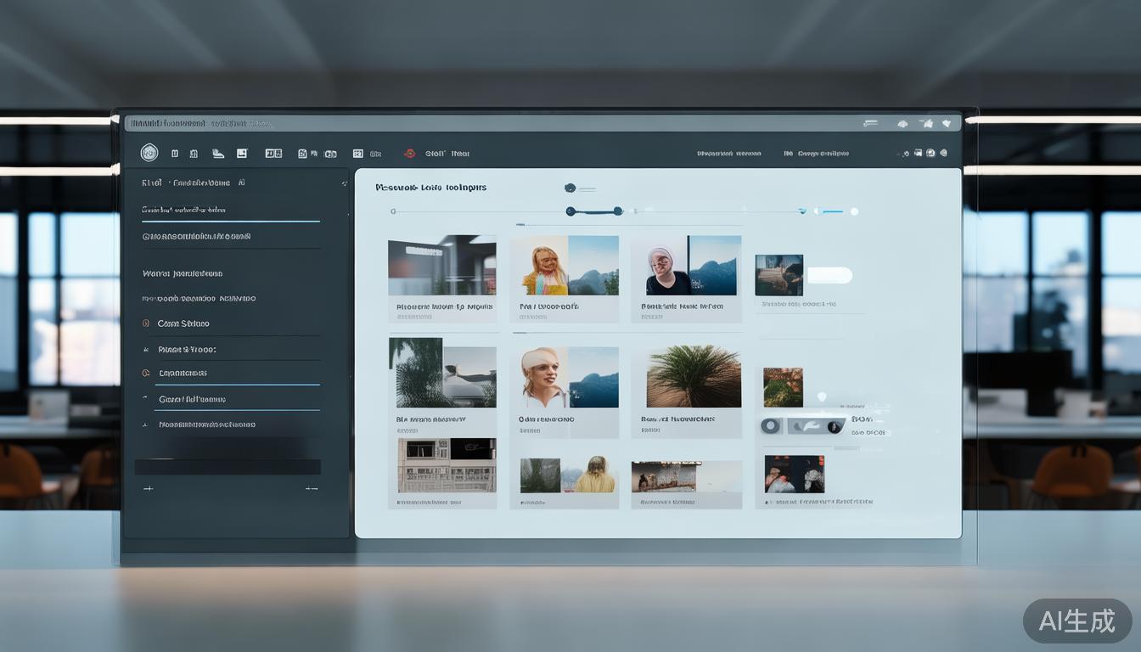Click the circle icon beside Expannences in the sidebar

146,373
